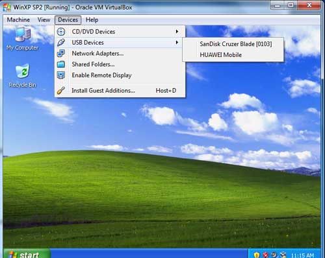The image size is (325, 258).
Task: Click the Enable Remote Display monitor icon
Action: [61, 75]
